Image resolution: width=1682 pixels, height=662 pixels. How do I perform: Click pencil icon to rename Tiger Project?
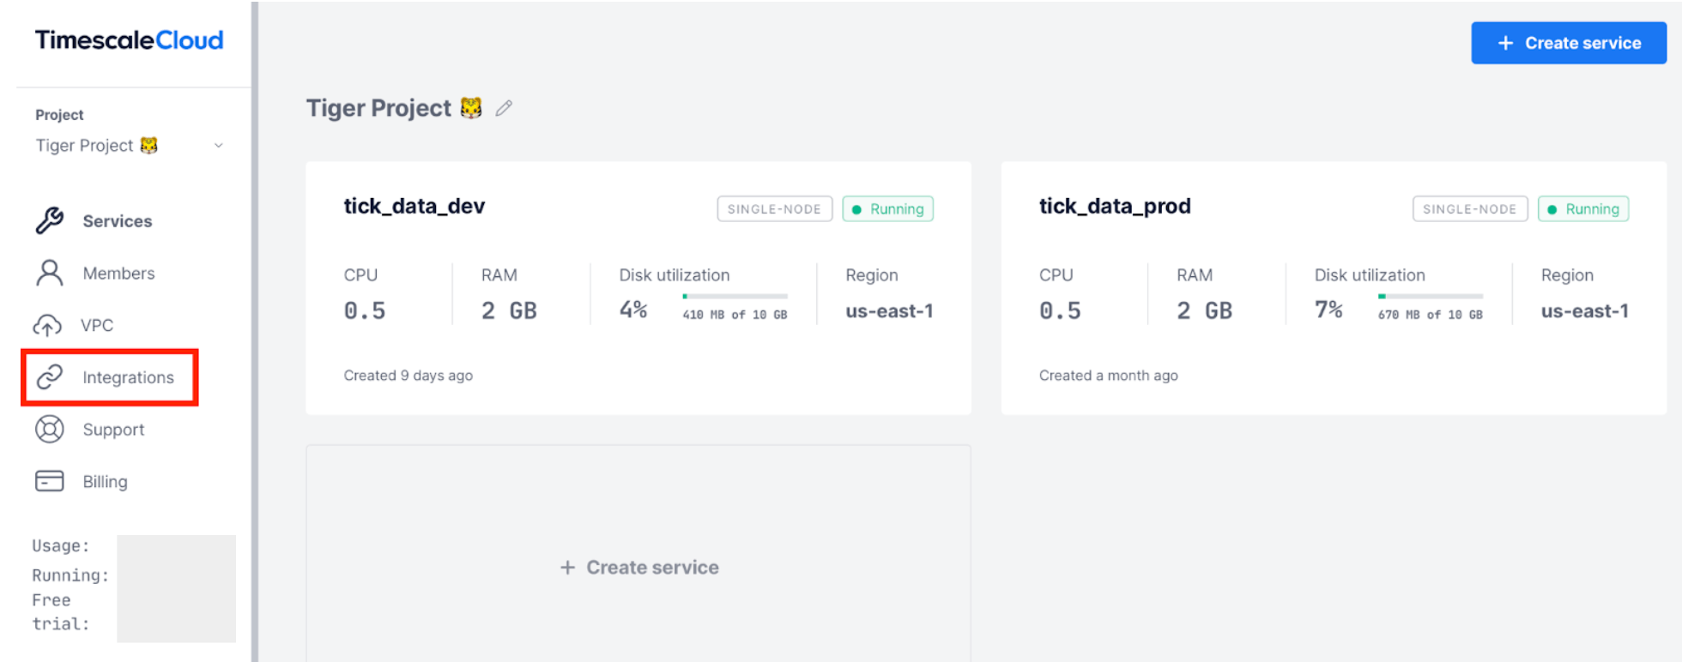(504, 108)
